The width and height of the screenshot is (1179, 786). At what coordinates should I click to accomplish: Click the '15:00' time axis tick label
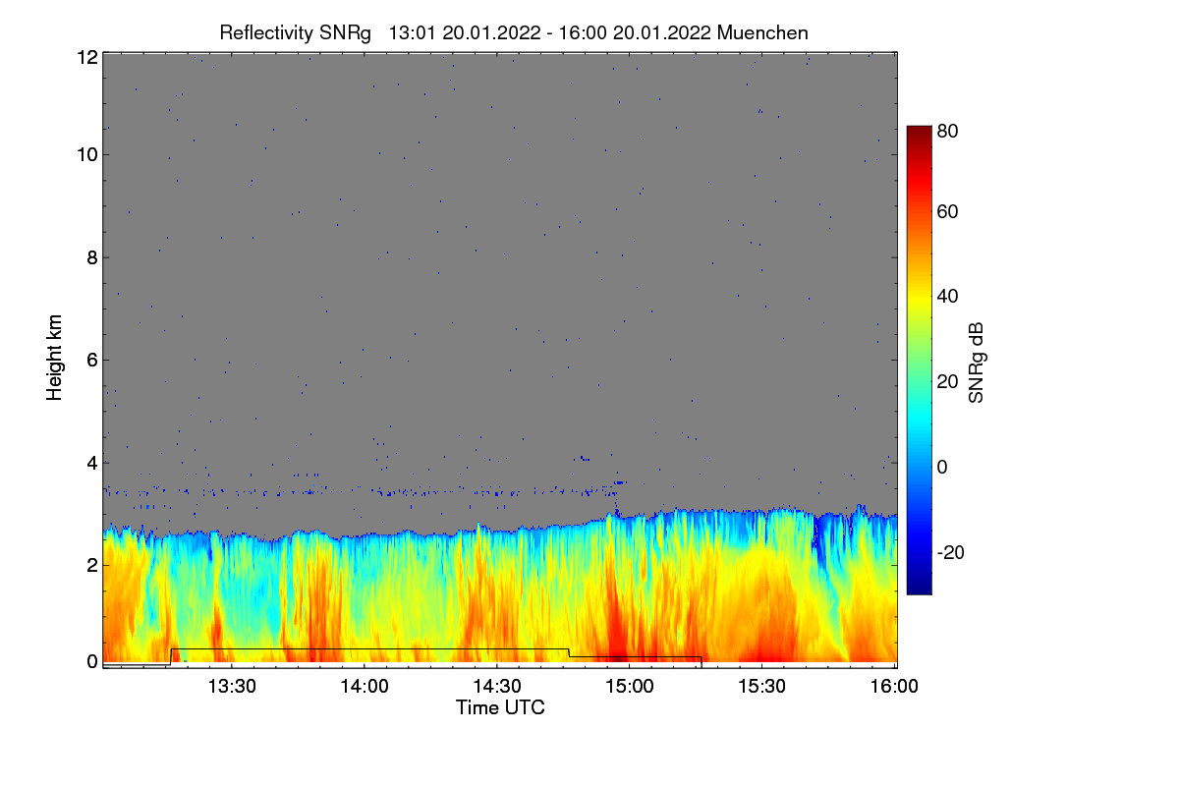(x=631, y=687)
